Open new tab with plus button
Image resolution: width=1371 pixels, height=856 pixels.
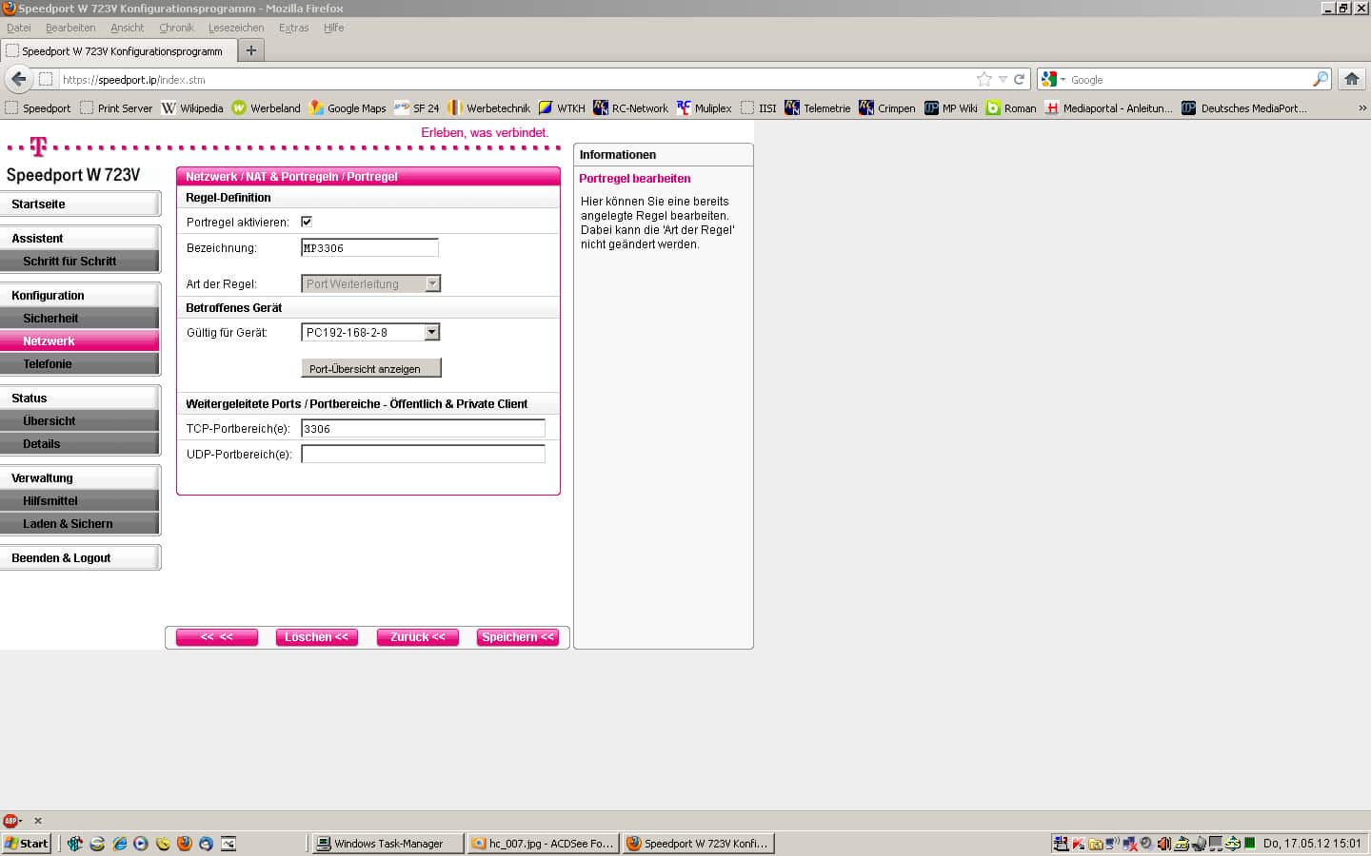(251, 50)
